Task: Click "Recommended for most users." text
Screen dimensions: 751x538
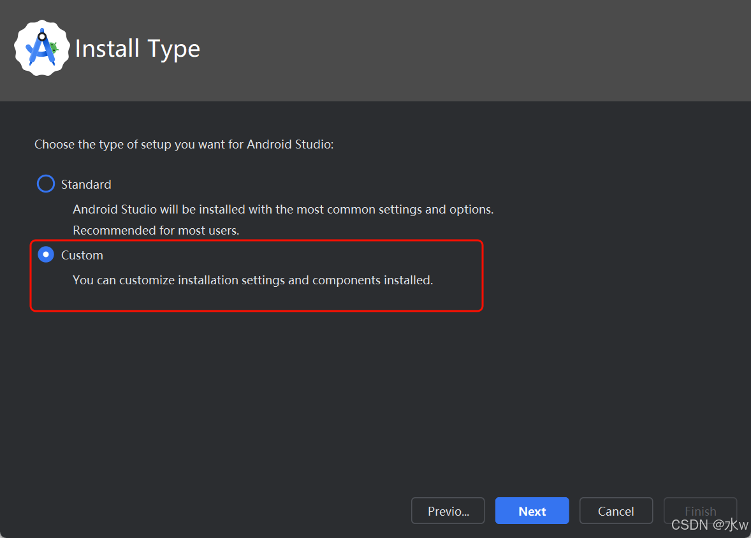Action: pyautogui.click(x=156, y=230)
